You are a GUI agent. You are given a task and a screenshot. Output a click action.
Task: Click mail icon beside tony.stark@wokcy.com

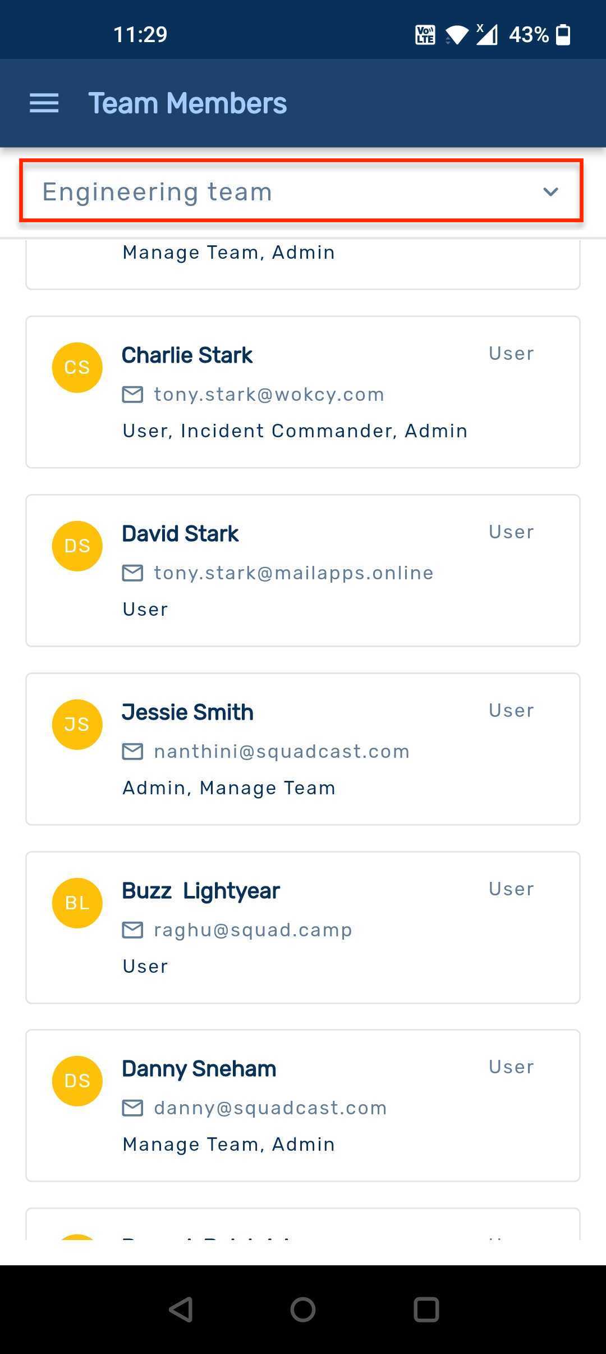tap(132, 395)
